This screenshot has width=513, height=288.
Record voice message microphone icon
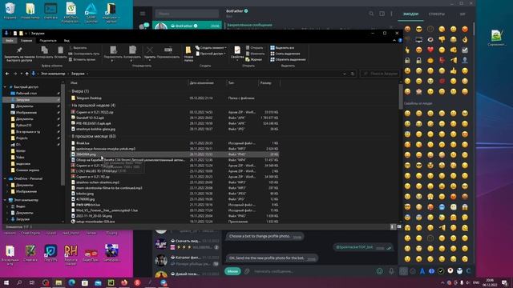click(x=391, y=271)
